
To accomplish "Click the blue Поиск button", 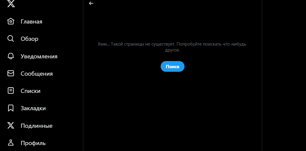I will [173, 66].
